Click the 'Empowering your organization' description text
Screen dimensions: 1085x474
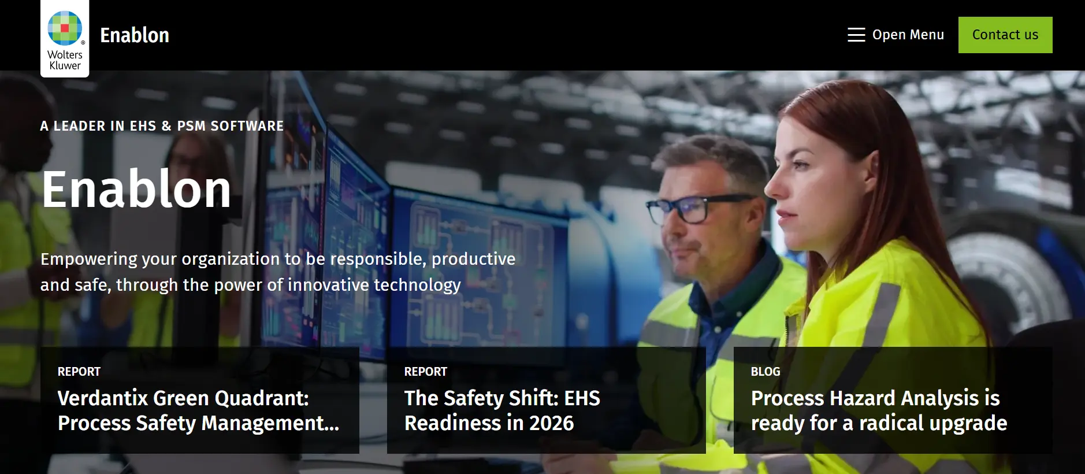click(278, 272)
